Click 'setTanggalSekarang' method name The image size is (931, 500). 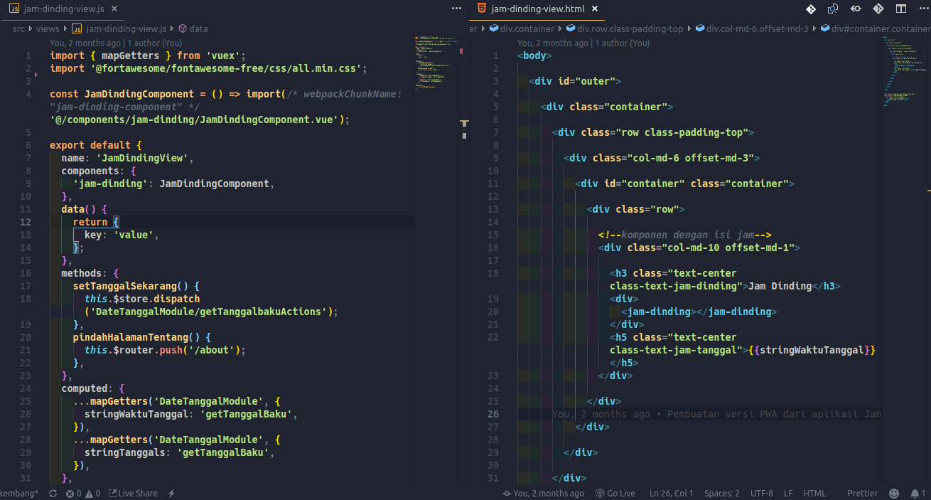point(124,286)
